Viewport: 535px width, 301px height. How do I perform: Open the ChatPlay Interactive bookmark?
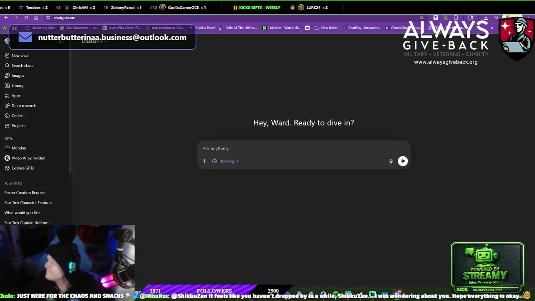(362, 28)
